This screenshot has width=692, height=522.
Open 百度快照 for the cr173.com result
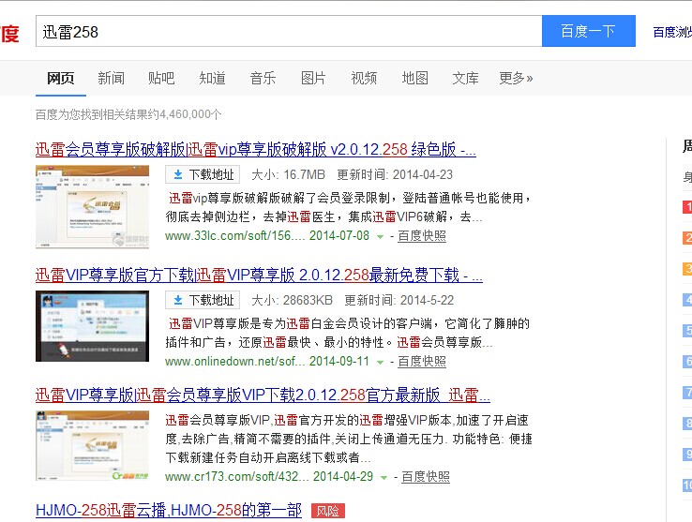[426, 477]
